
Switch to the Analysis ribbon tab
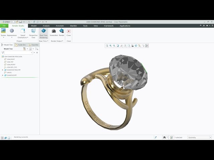coord(46,26)
